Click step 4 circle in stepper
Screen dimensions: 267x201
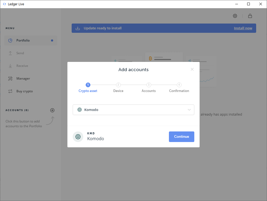[179, 85]
